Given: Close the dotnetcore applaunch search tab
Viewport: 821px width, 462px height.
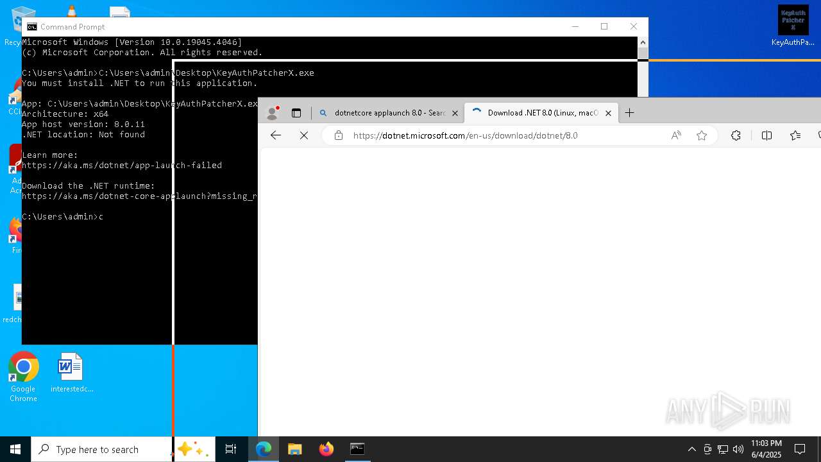Looking at the screenshot, I should click(x=455, y=113).
